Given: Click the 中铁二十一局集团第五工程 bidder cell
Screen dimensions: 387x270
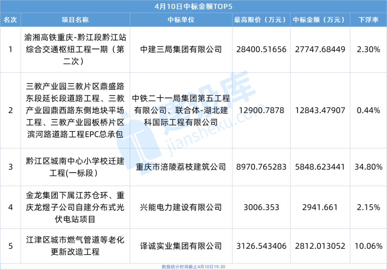Looking at the screenshot, I should [x=181, y=111].
